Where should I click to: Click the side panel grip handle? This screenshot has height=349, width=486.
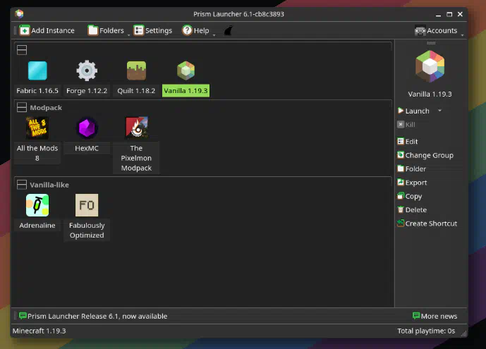coord(431,43)
